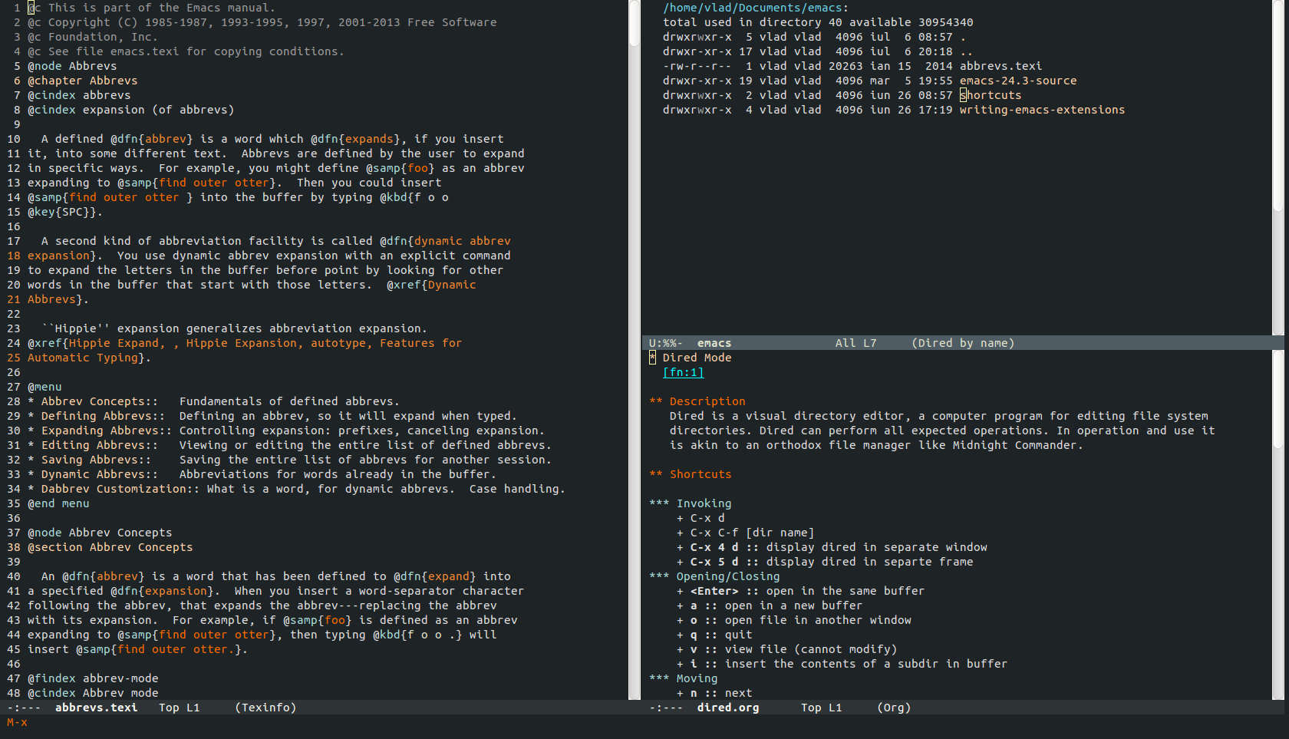1289x739 pixels.
Task: Click the '* Editing Abbrevs::' menu entry
Action: [x=93, y=445]
